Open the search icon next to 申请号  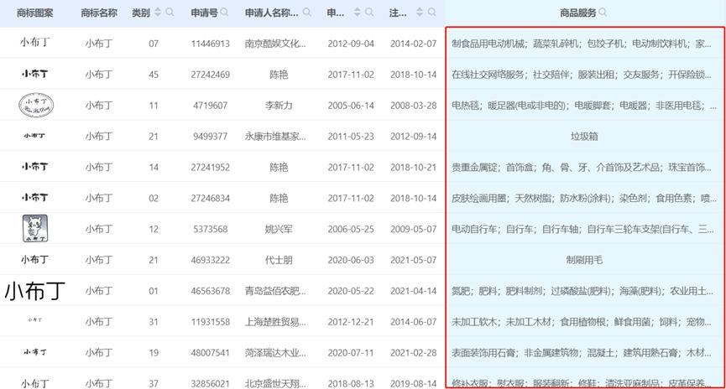click(x=225, y=13)
